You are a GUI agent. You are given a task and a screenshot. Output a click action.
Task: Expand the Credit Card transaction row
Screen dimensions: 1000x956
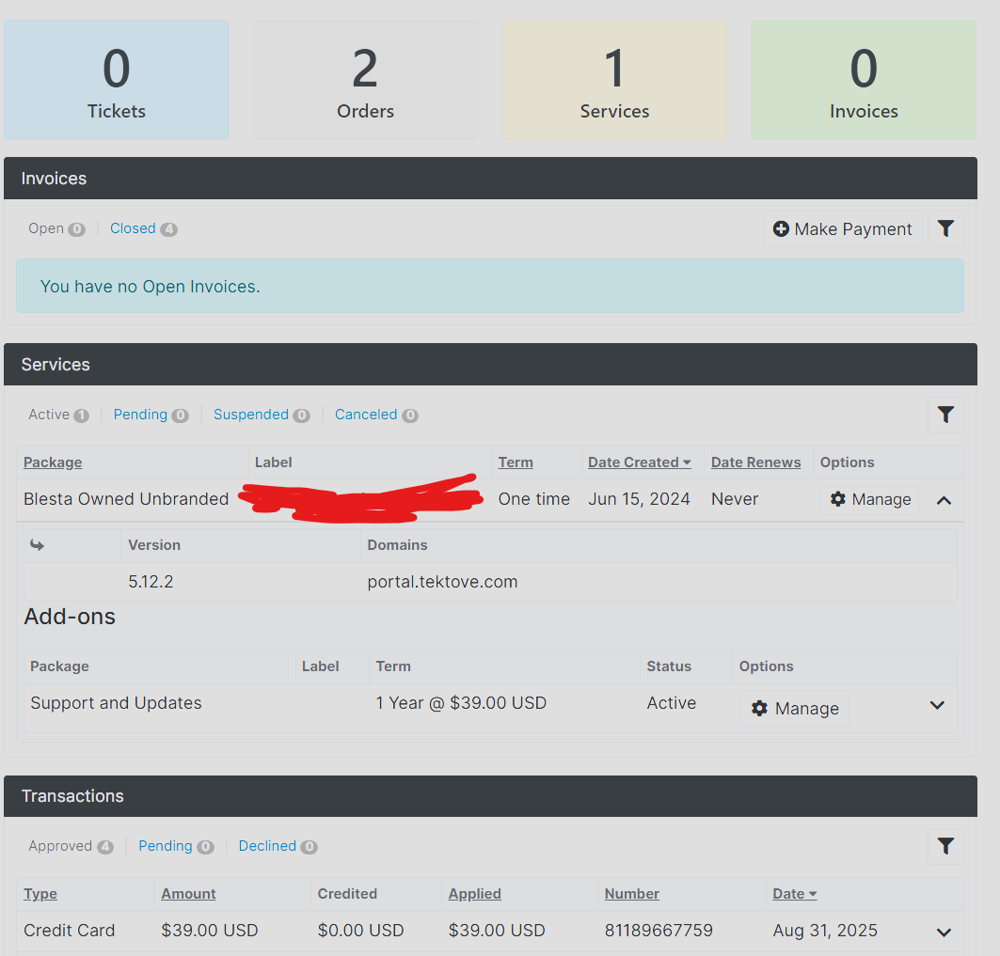(944, 932)
